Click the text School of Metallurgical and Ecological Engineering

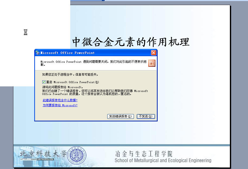coord(163,160)
